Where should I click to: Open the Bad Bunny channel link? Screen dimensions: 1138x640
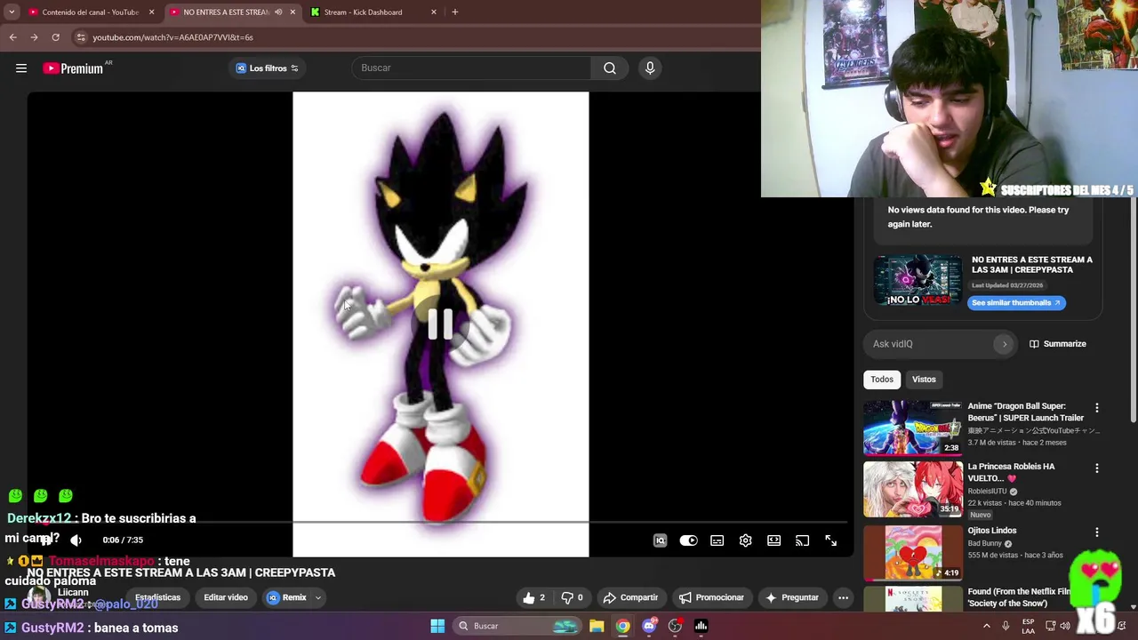tap(984, 543)
